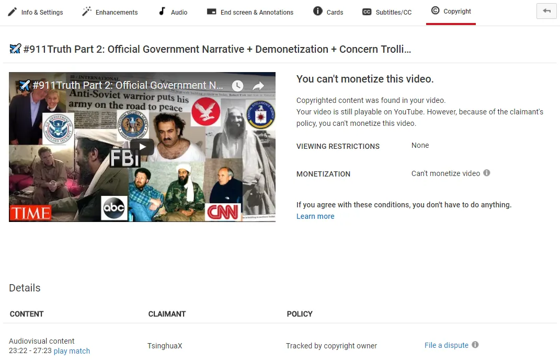Click the CLAIMANT column header

tap(167, 314)
